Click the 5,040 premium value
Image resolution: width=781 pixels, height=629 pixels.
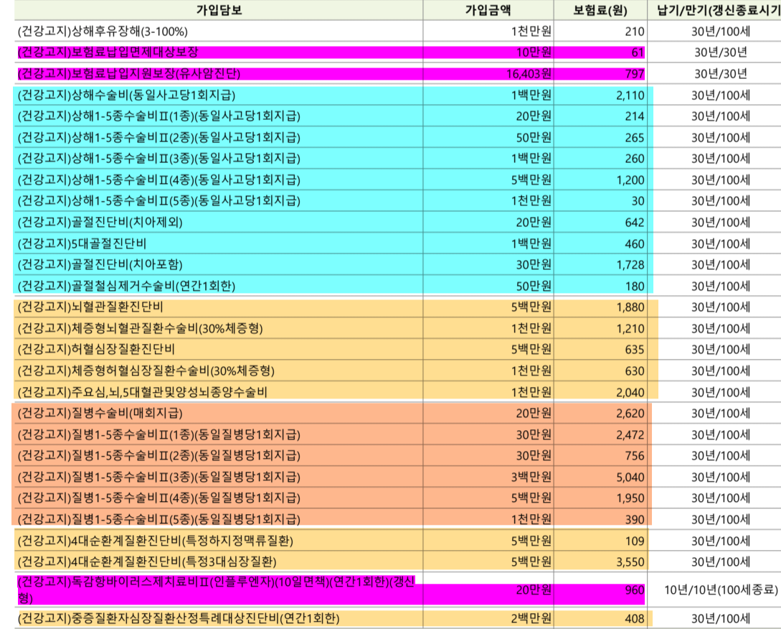point(630,477)
